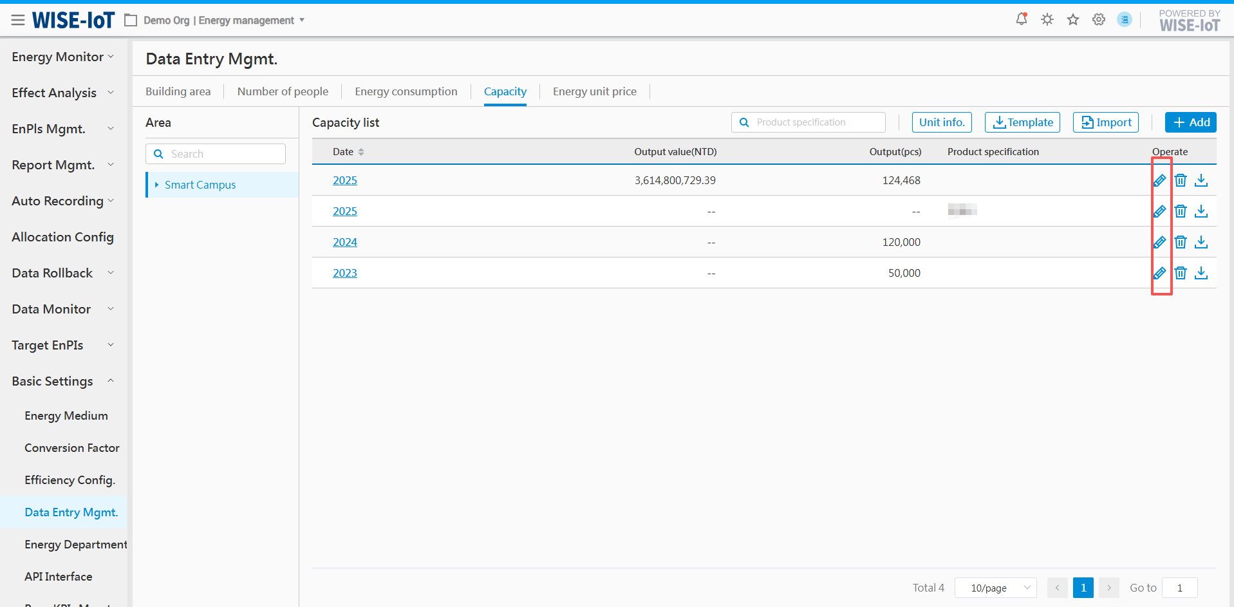Toggle the light/dark theme sun icon
Viewport: 1234px width, 607px height.
pyautogui.click(x=1047, y=19)
